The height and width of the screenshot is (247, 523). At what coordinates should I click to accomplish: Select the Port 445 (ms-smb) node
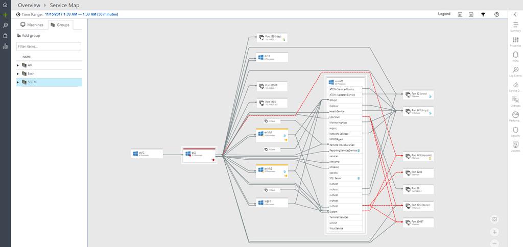pyautogui.click(x=418, y=156)
